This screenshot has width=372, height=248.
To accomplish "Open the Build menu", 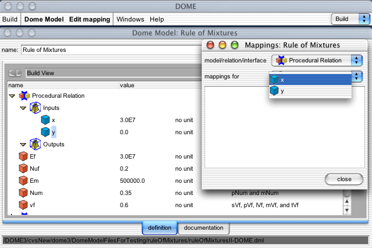I will coord(10,19).
